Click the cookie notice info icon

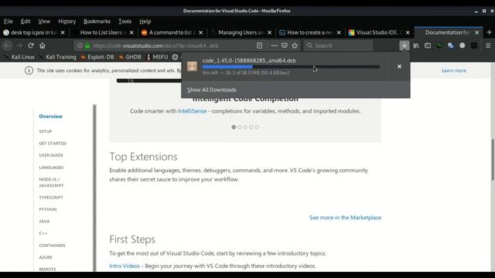pos(29,70)
